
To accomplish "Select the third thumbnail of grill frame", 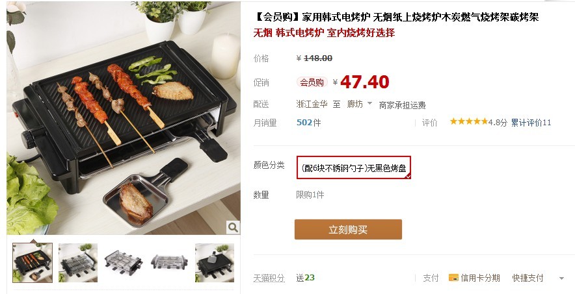I will (124, 263).
